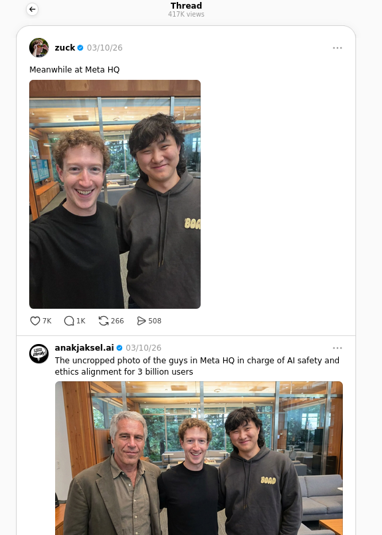The image size is (382, 535).
Task: Click zuck's blue verified badge
Action: point(80,48)
